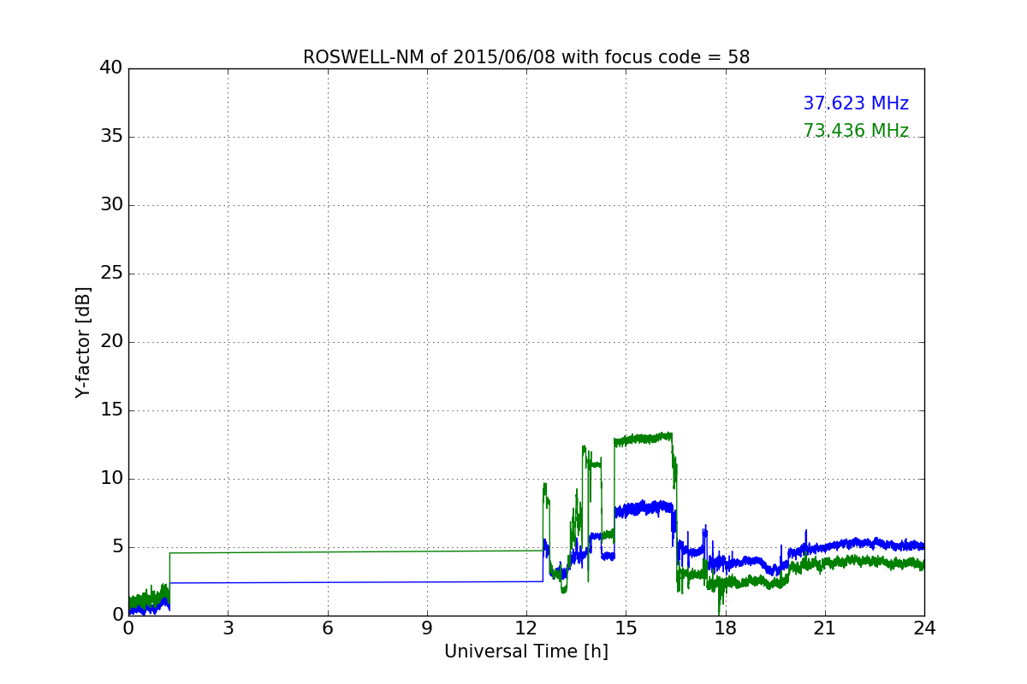Select the green 73.436 MHz legend label
1027x684 pixels.
[x=856, y=131]
